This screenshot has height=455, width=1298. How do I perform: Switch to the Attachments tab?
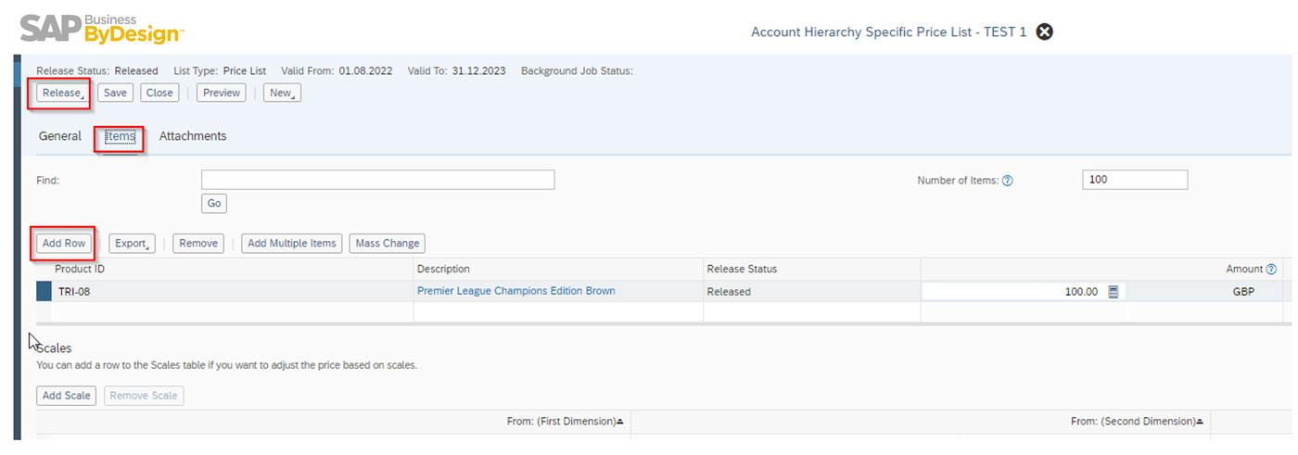193,136
